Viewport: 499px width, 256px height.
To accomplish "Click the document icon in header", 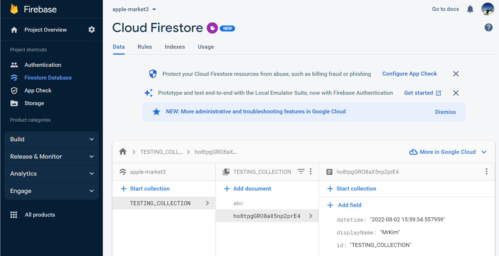I will tap(329, 172).
